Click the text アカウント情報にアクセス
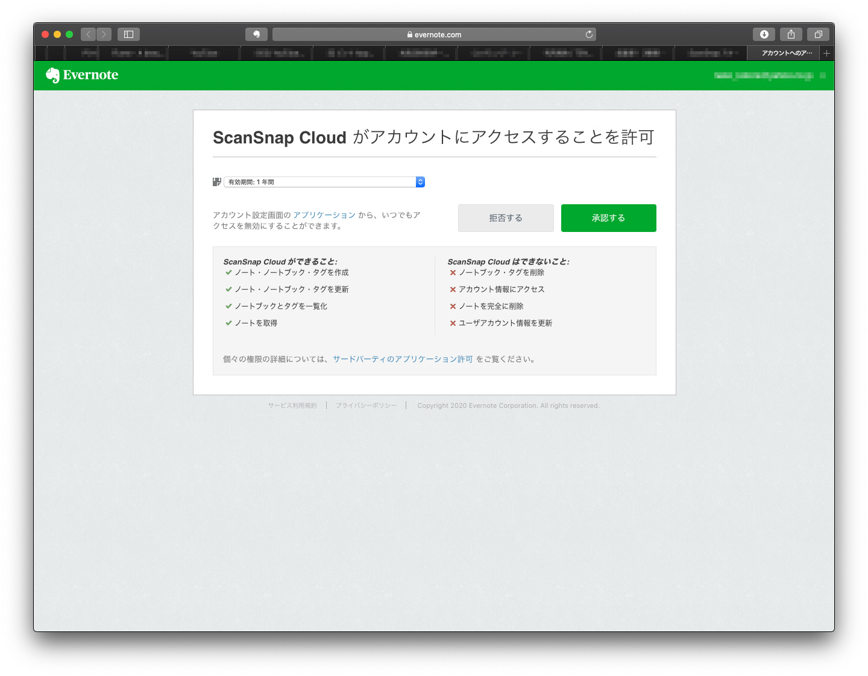868x676 pixels. (x=502, y=289)
